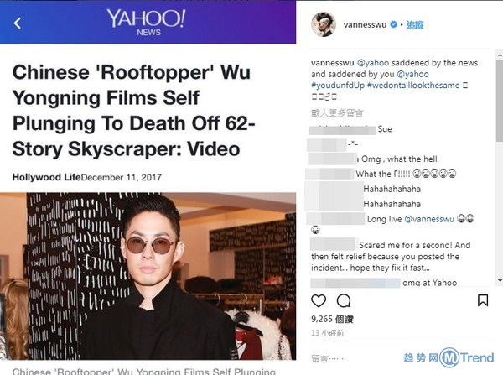This screenshot has width=503, height=375.
Task: Click the blue verified badge beside vannesswu
Action: [393, 24]
